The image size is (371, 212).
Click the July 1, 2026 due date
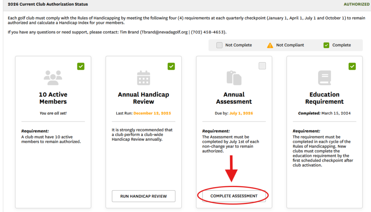click(241, 113)
